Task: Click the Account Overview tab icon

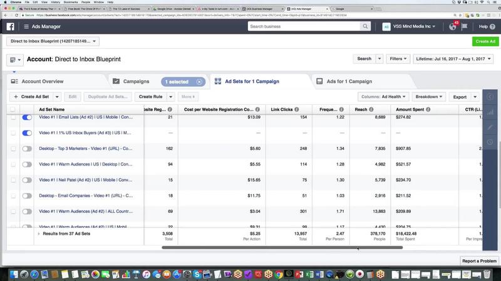Action: (x=14, y=81)
